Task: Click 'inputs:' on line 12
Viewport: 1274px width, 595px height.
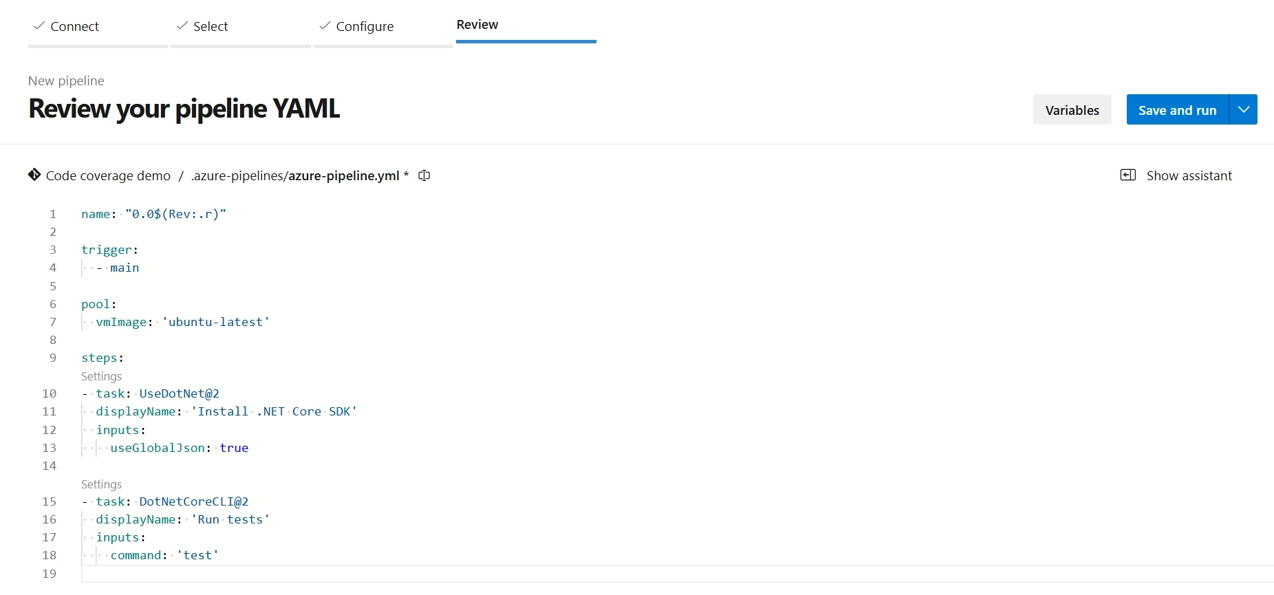Action: point(121,430)
